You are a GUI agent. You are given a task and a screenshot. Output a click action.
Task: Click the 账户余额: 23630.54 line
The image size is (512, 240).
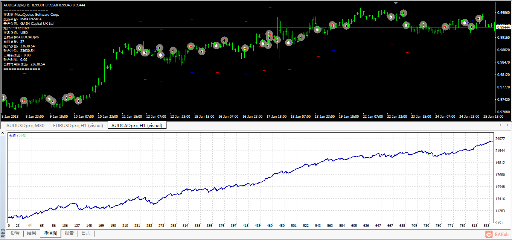click(x=19, y=46)
